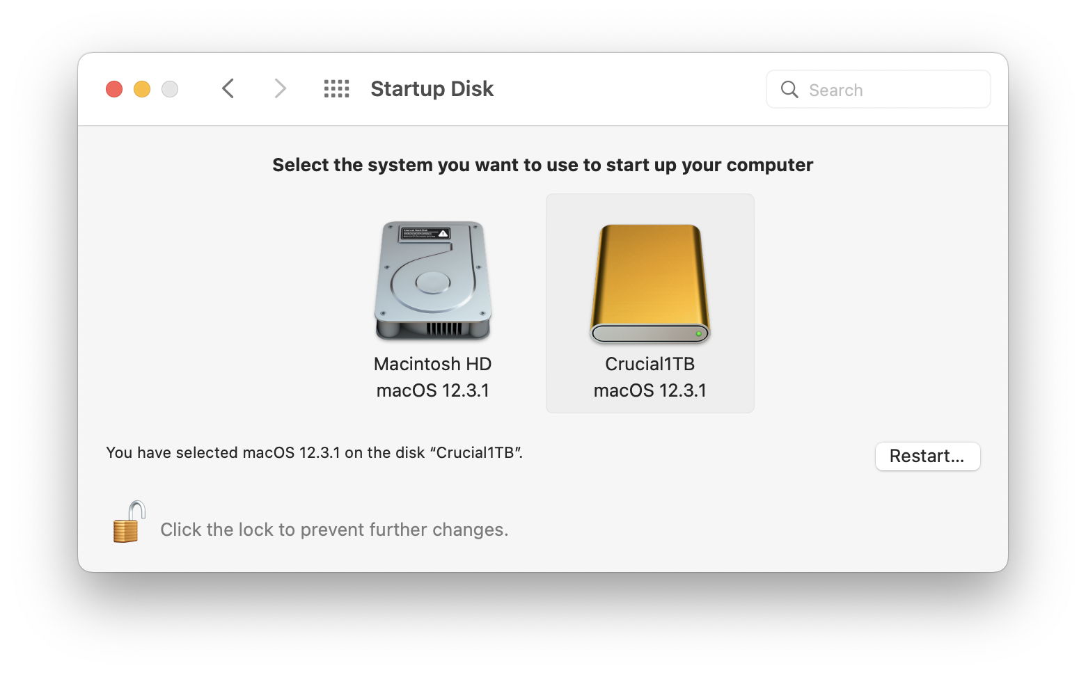Click the "Macintosh HD" disk name label
Viewport: 1086px width, 675px height.
(x=432, y=364)
